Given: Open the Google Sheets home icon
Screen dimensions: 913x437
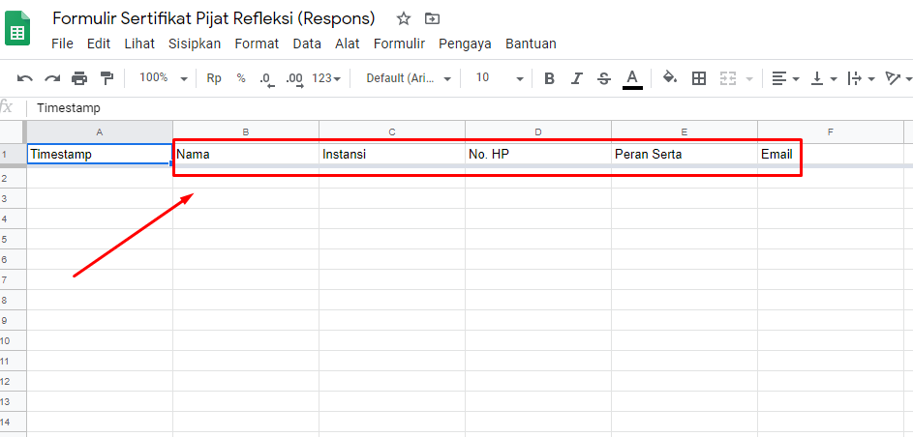Looking at the screenshot, I should [17, 28].
